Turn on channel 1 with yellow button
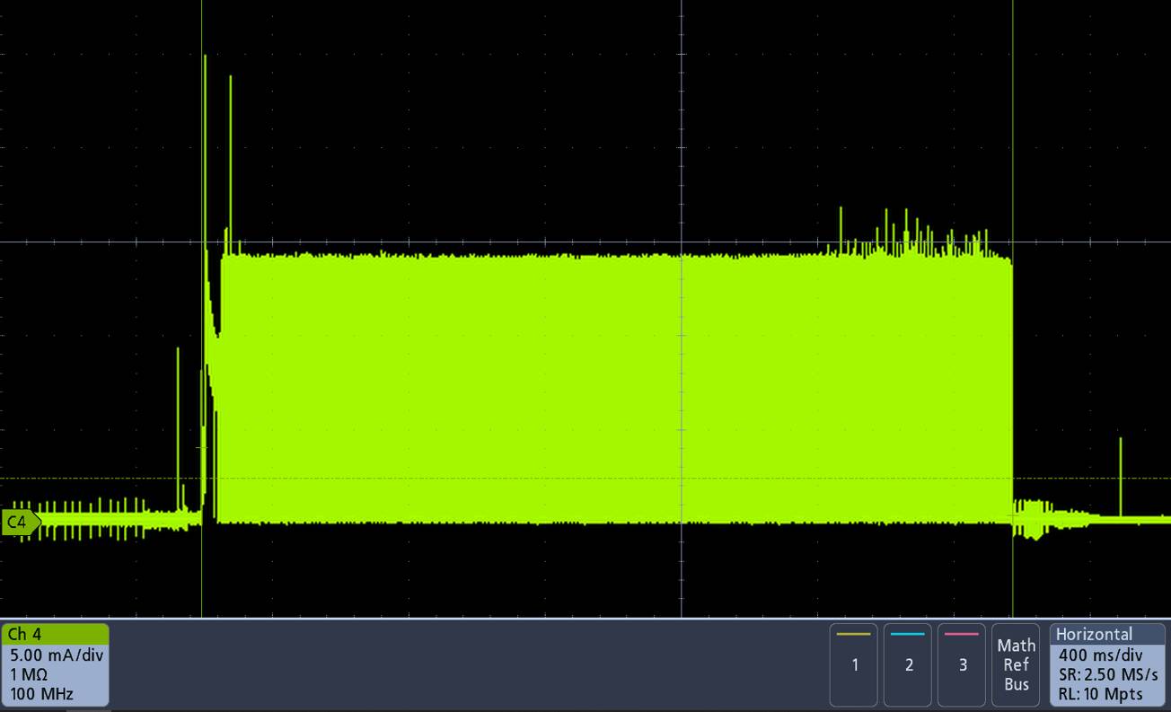 click(854, 664)
